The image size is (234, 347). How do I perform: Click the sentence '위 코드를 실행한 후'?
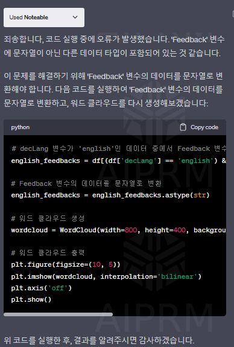(99, 340)
